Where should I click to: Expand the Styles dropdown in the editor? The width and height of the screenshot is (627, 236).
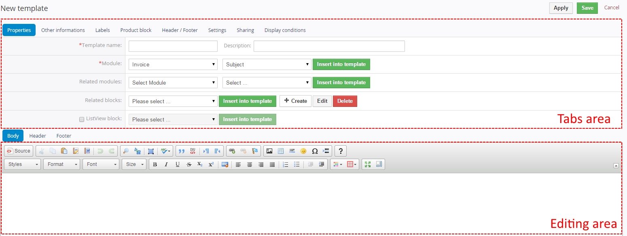(23, 164)
